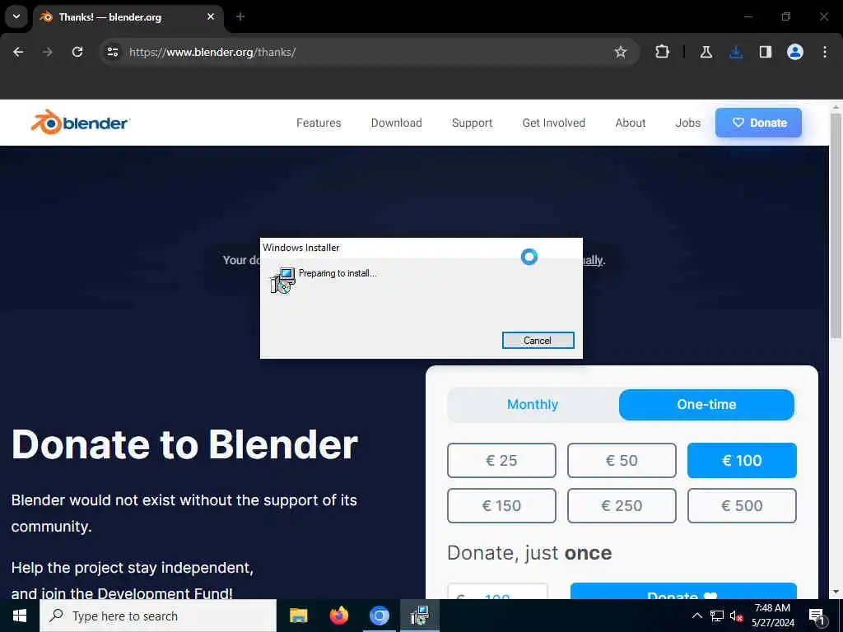Screen dimensions: 843x632
Task: Click the taskbar search box
Action: (x=158, y=616)
